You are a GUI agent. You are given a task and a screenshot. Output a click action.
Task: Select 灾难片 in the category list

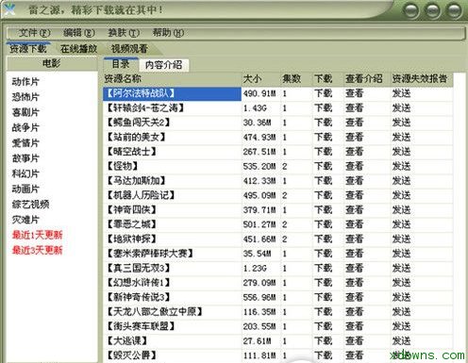(x=25, y=220)
